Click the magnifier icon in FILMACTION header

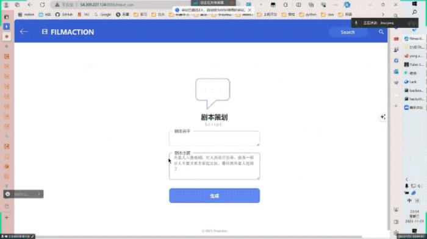[x=381, y=32]
